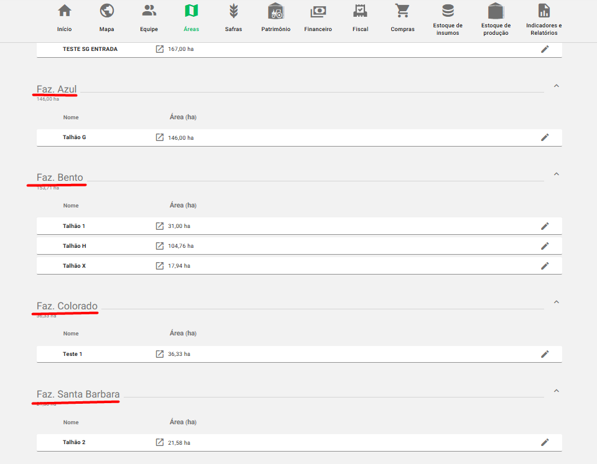Edit the Talhão G row pencil icon
This screenshot has height=464, width=597.
click(545, 137)
